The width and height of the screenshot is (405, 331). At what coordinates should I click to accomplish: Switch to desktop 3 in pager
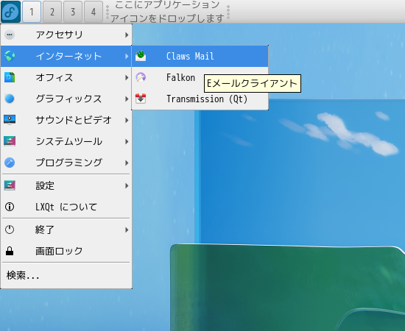tap(73, 12)
